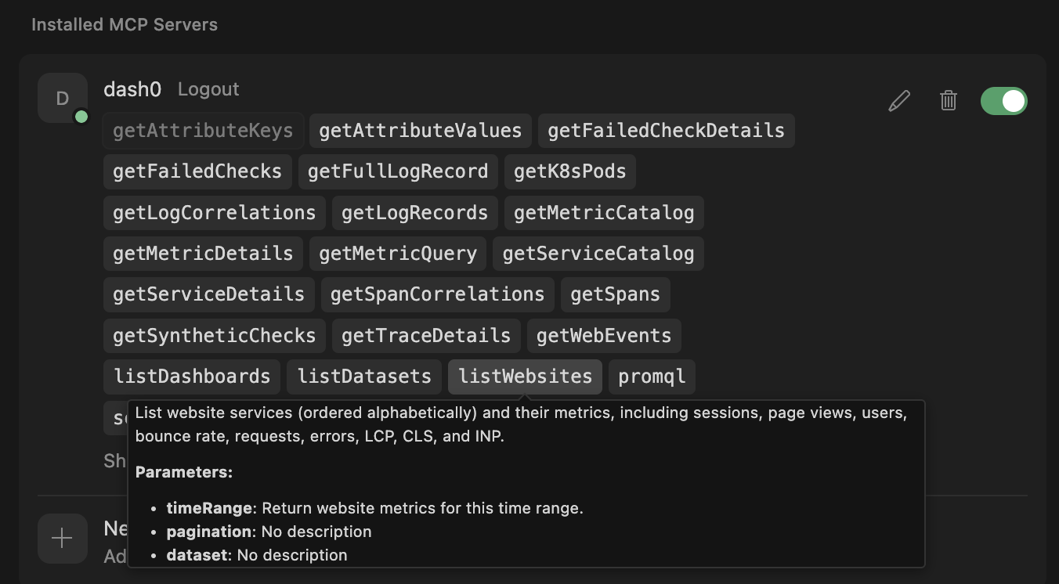Click the plus icon to add server
Viewport: 1059px width, 584px height.
62,539
